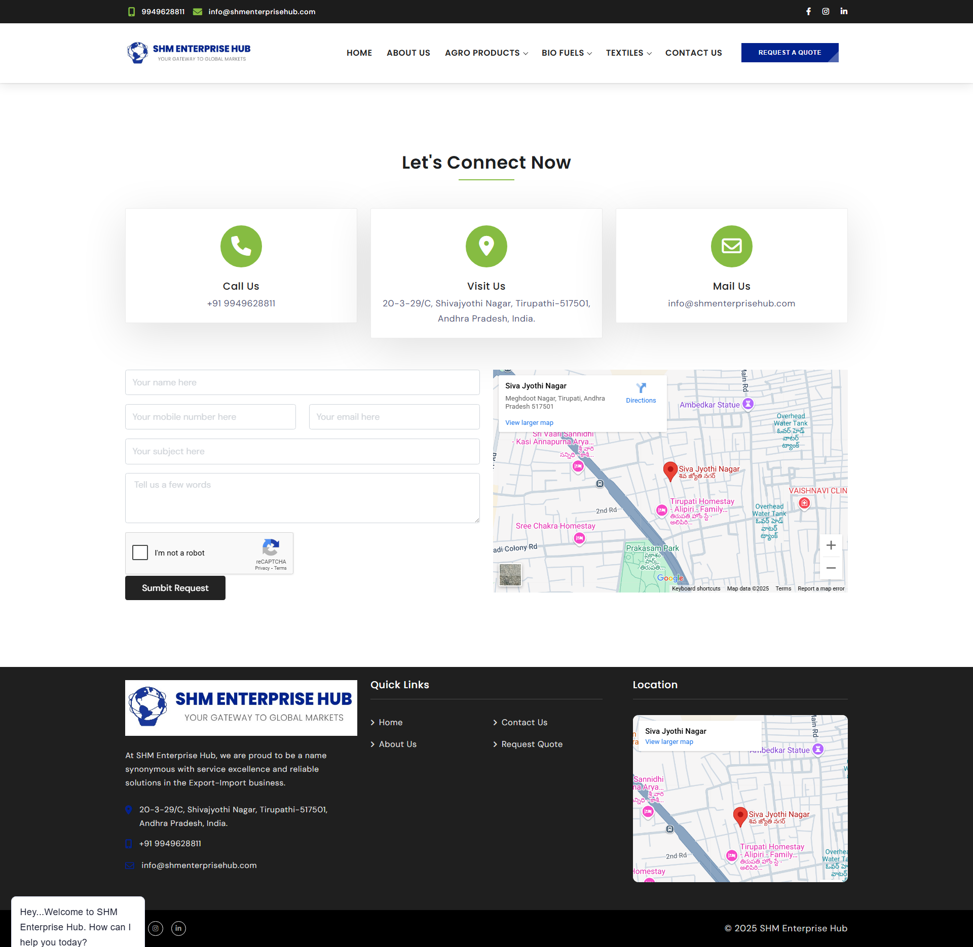Image resolution: width=973 pixels, height=947 pixels.
Task: Switch to the satellite map layer thumbnail
Action: click(510, 575)
